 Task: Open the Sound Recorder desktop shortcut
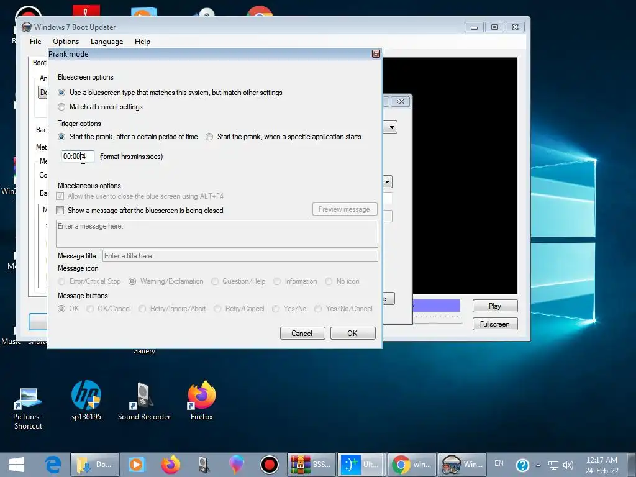(x=144, y=401)
